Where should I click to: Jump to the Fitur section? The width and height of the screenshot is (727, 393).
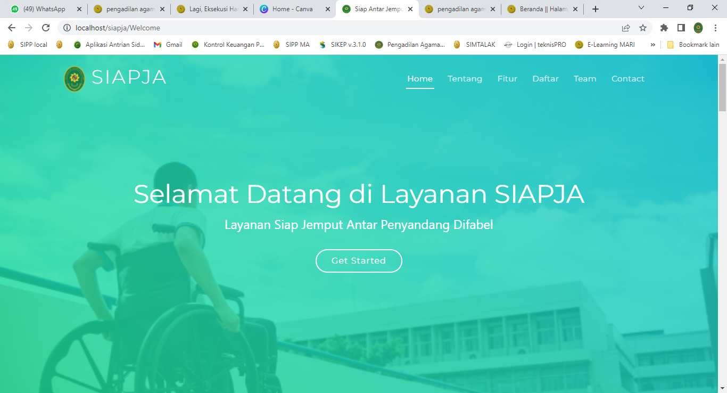point(507,79)
